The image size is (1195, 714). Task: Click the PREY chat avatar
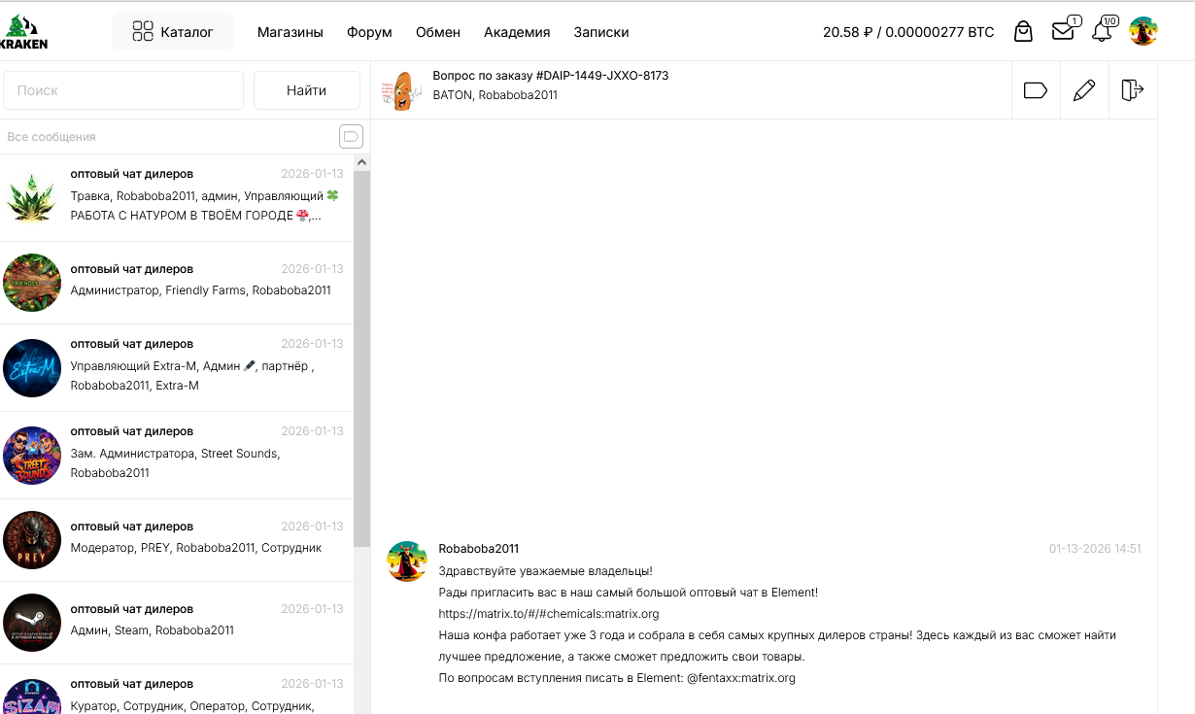(x=32, y=540)
